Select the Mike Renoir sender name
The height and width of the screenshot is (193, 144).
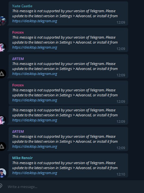click(23, 158)
